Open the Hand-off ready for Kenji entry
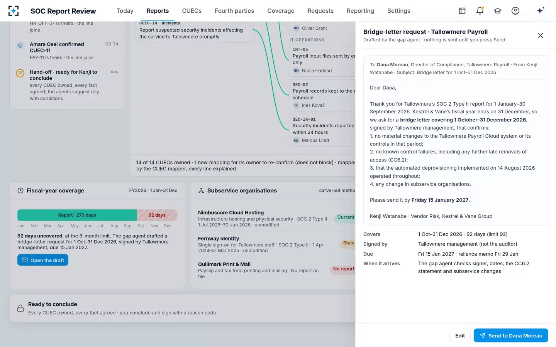The width and height of the screenshot is (556, 347). click(67, 85)
